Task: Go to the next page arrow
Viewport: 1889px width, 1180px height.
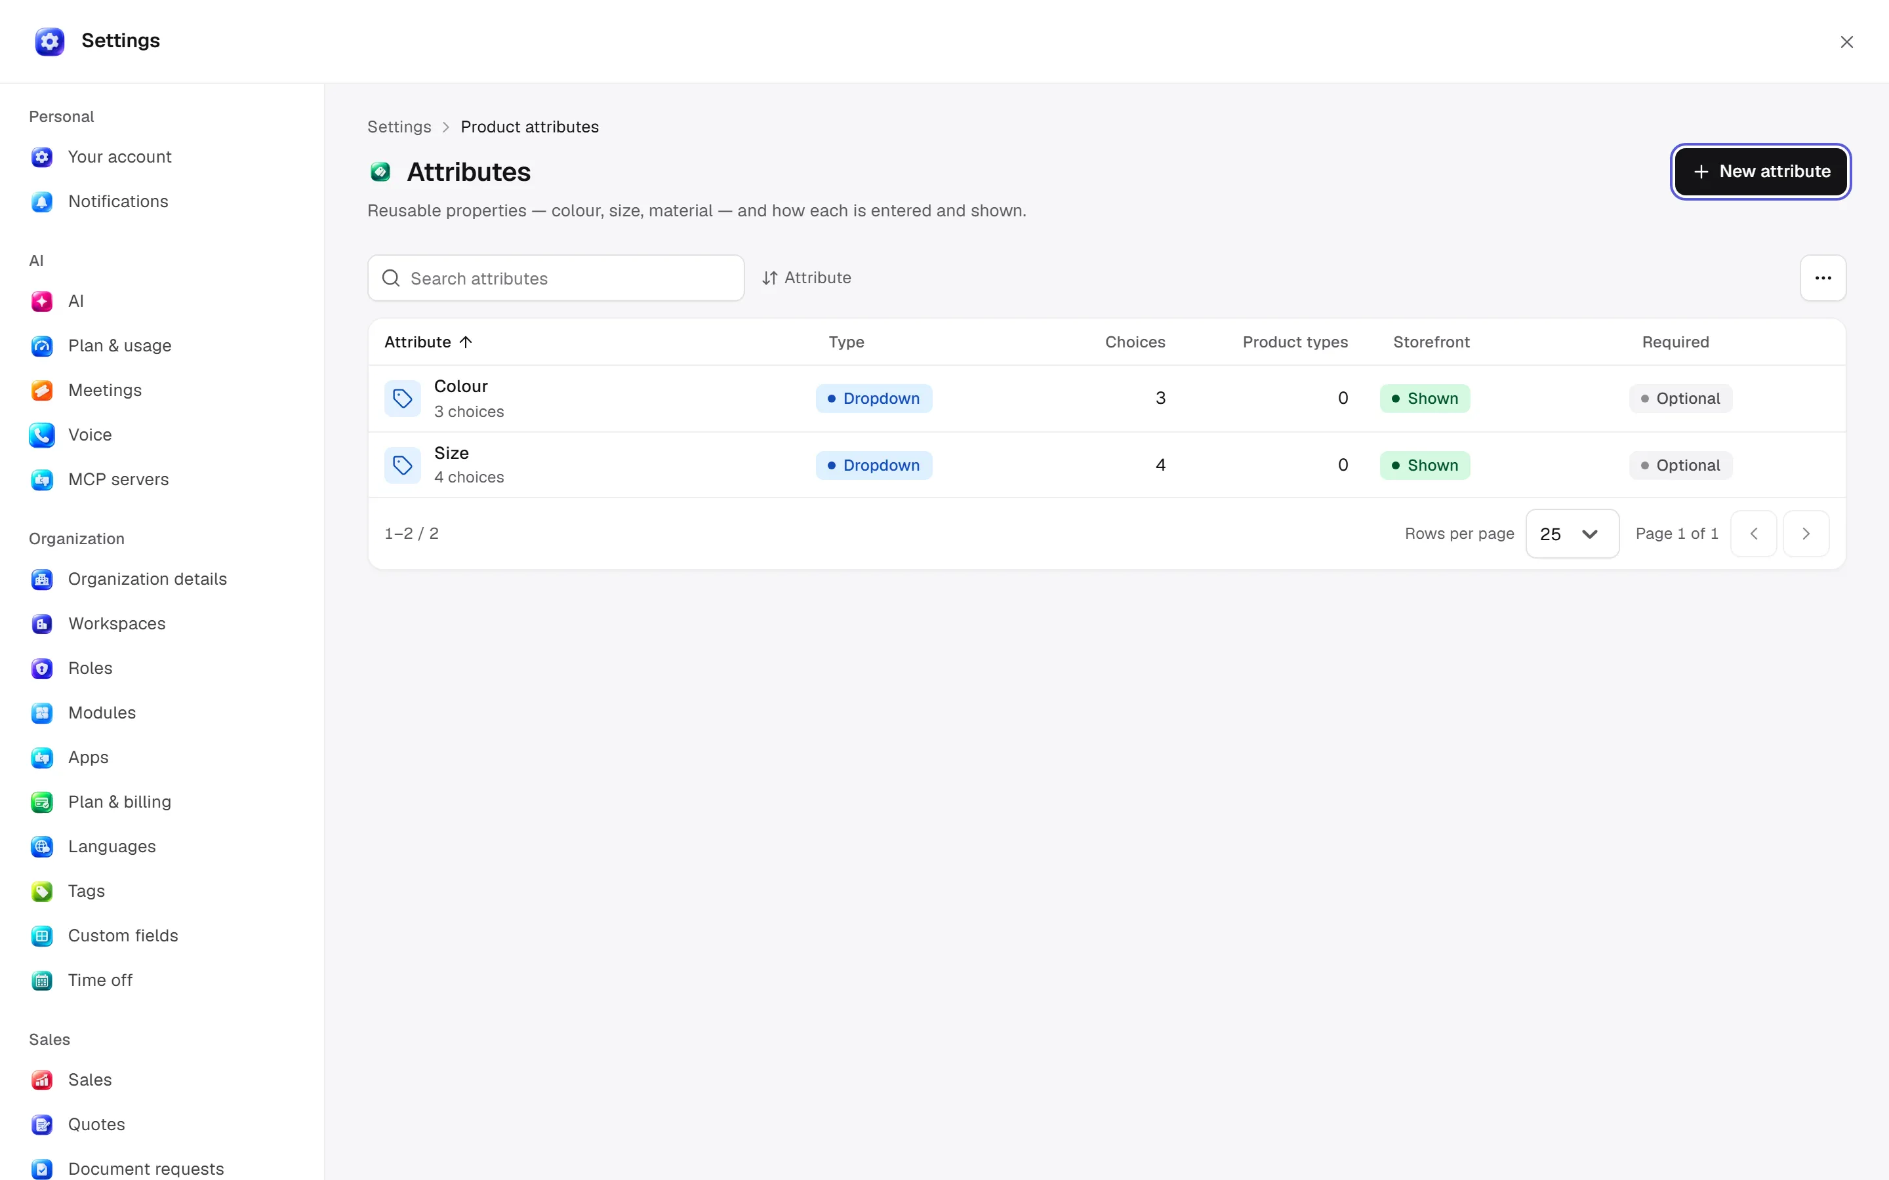Action: [x=1806, y=534]
